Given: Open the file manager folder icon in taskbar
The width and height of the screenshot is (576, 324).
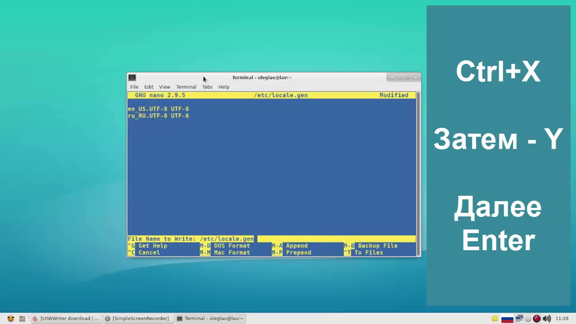Looking at the screenshot, I should click(x=22, y=318).
